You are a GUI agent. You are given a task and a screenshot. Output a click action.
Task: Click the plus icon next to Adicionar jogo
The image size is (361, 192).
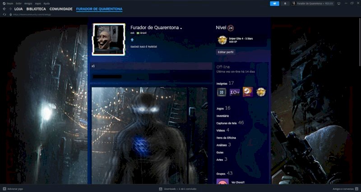pos(5,189)
